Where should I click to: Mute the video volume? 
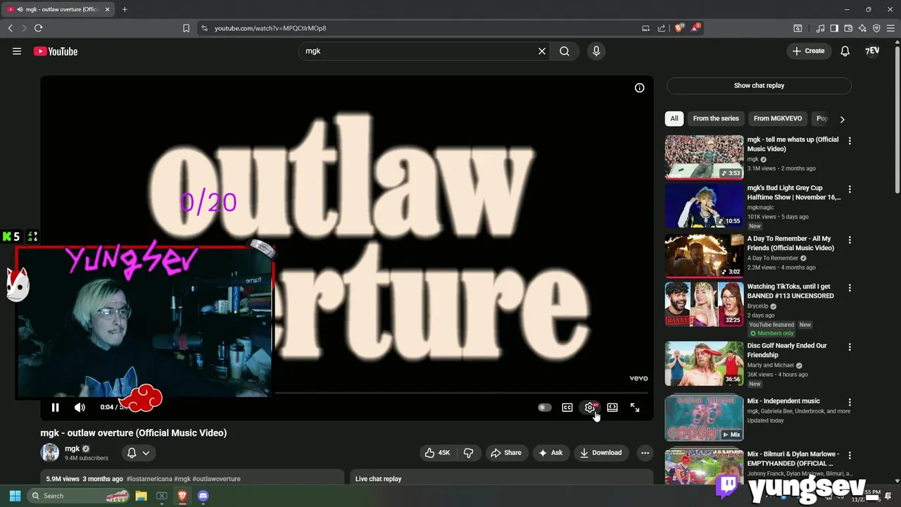(x=80, y=407)
